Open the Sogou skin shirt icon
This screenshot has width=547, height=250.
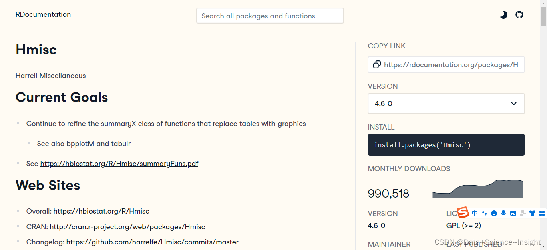tap(532, 214)
